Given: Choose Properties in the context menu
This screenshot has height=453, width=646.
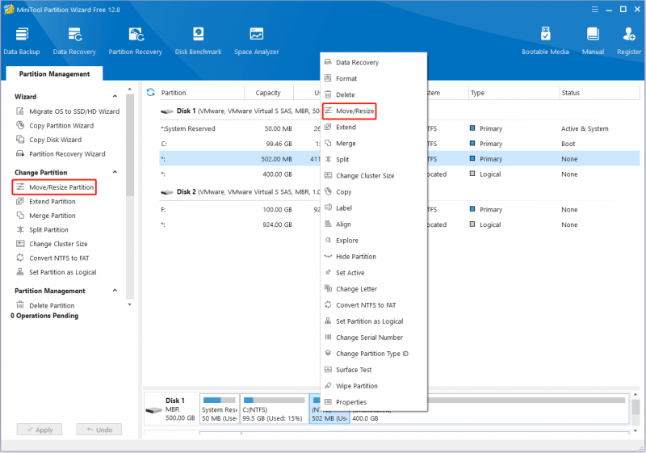Looking at the screenshot, I should 374,402.
